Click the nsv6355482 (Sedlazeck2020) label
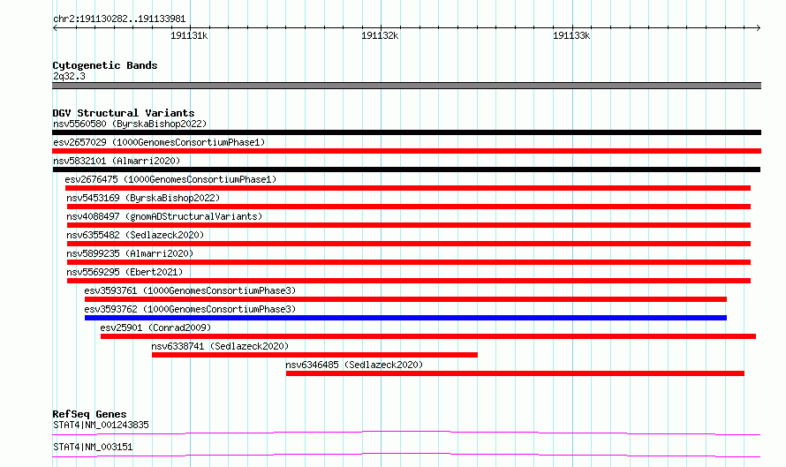786x467 pixels. click(135, 235)
